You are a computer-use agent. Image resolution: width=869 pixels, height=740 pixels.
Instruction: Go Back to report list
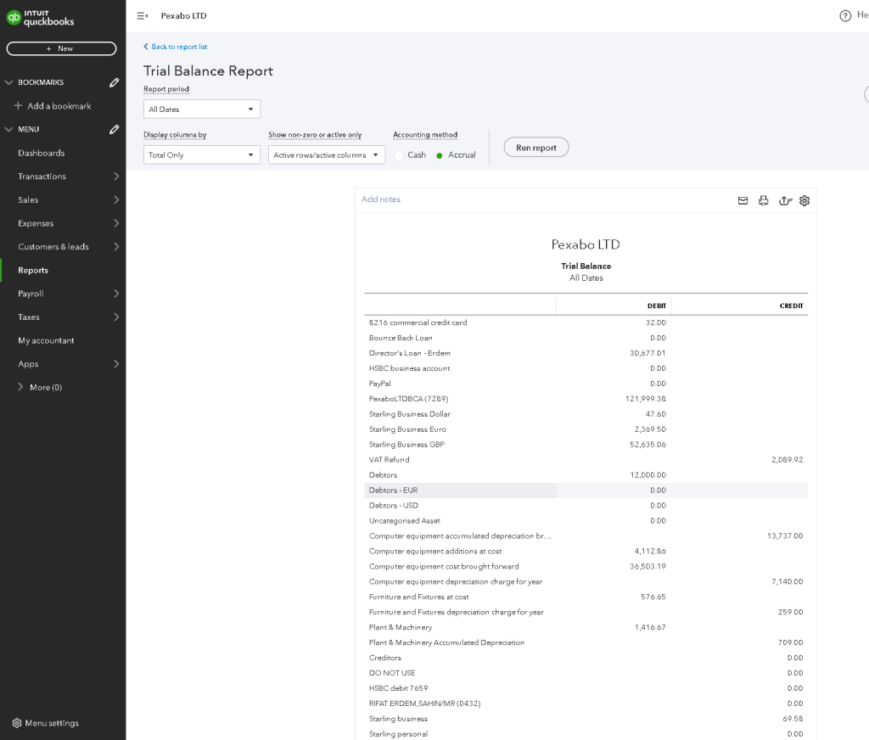[175, 47]
